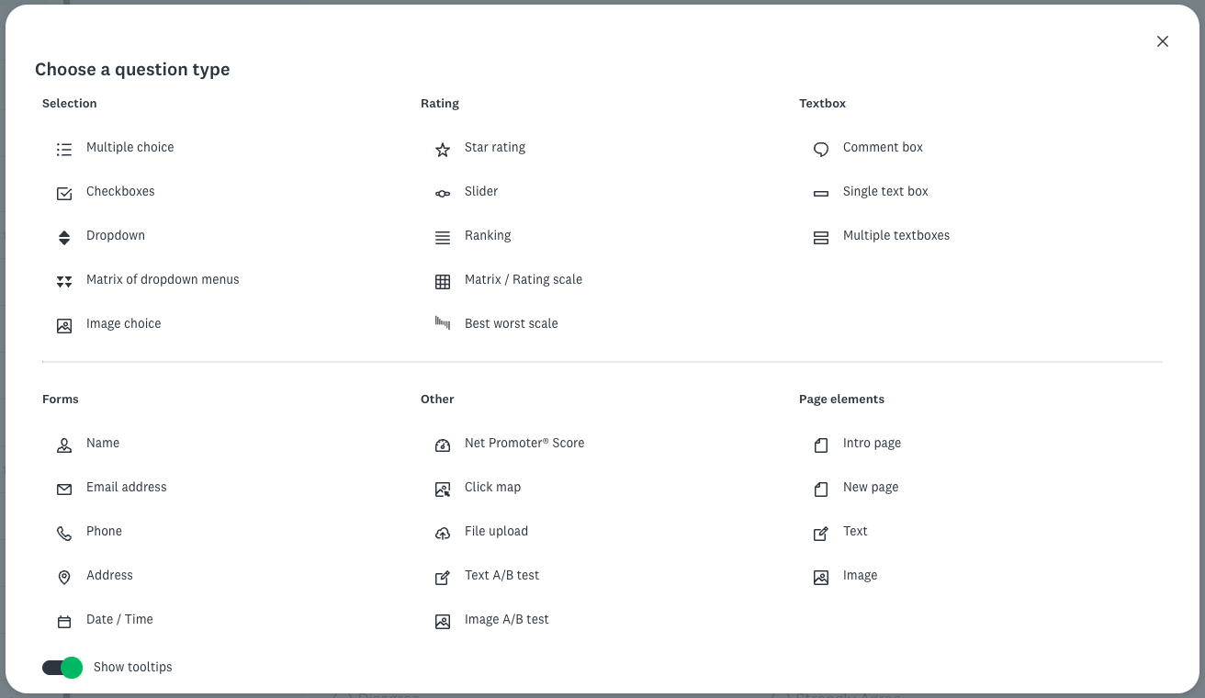Choose the Phone form question
1205x698 pixels.
(x=104, y=531)
